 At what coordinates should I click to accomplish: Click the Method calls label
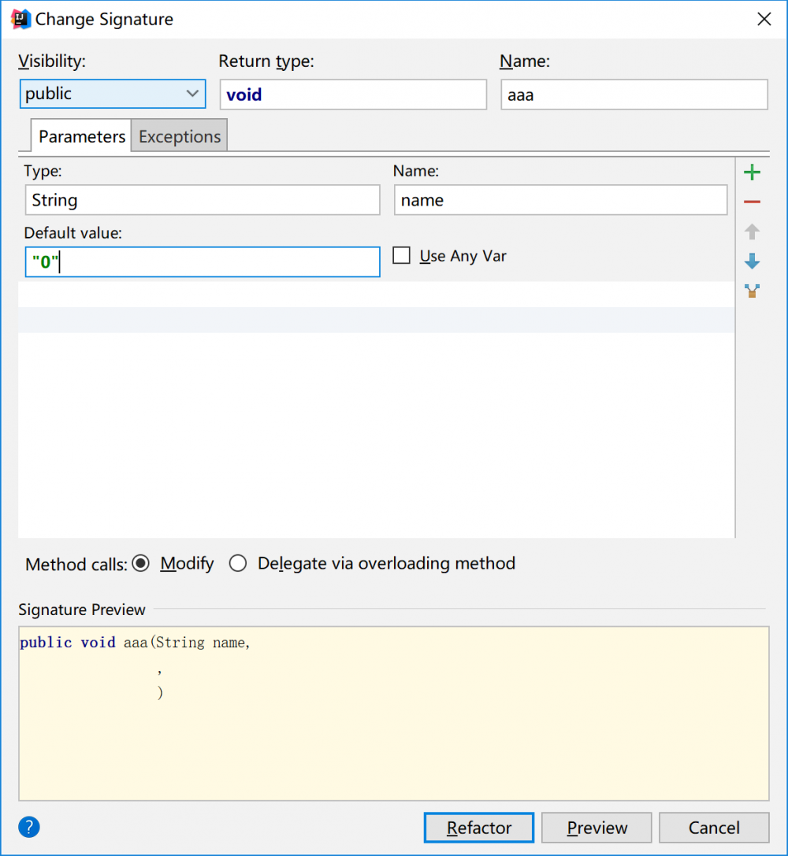click(76, 564)
